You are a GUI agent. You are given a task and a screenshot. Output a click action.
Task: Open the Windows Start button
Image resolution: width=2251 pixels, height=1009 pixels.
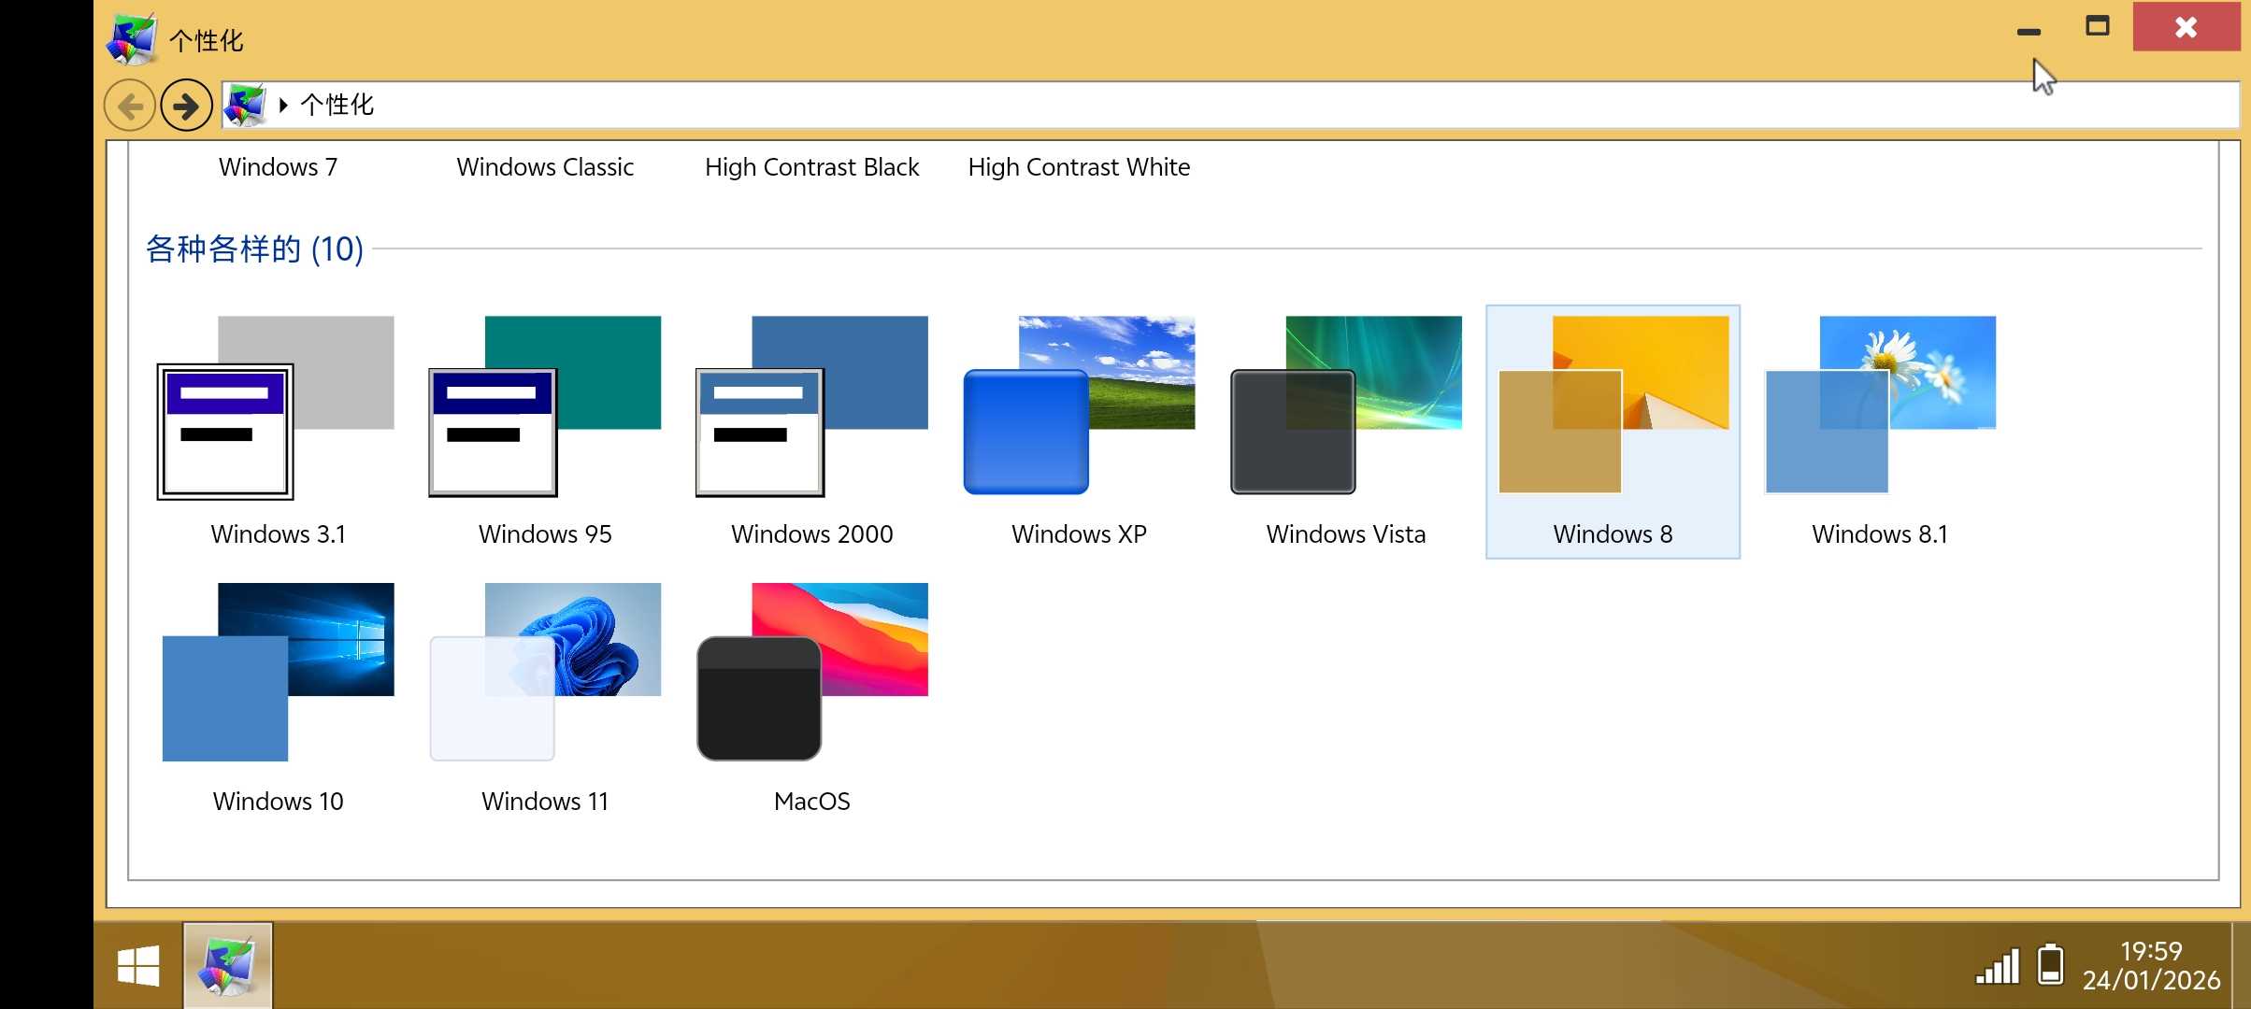(138, 966)
